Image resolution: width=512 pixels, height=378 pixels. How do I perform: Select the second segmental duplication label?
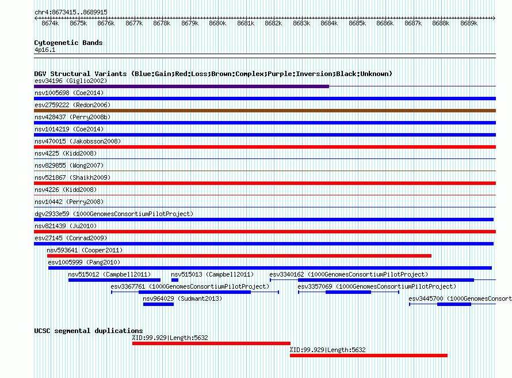pyautogui.click(x=327, y=350)
